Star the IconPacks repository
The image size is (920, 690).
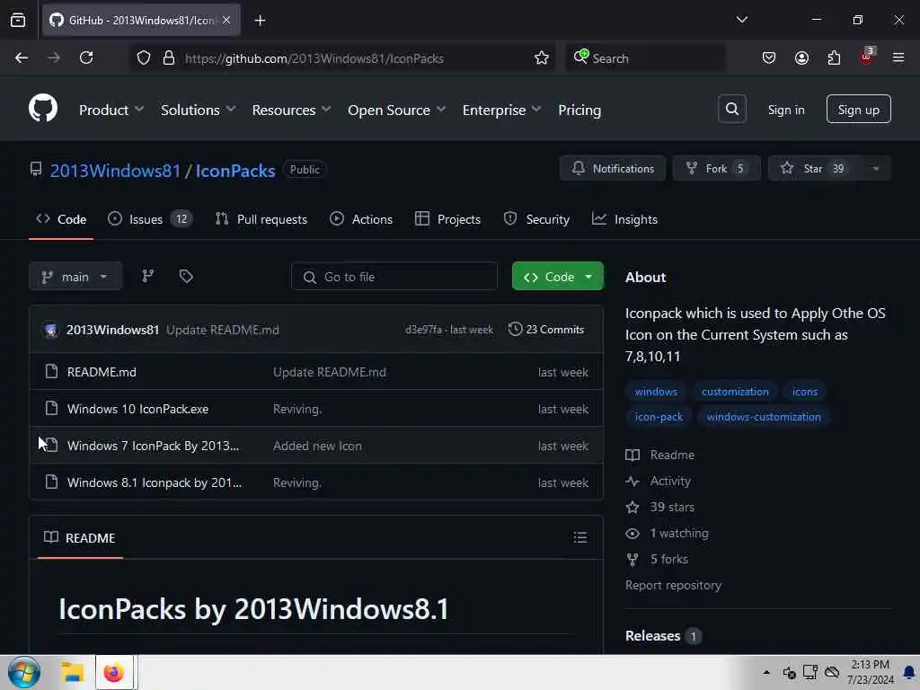pyautogui.click(x=814, y=168)
